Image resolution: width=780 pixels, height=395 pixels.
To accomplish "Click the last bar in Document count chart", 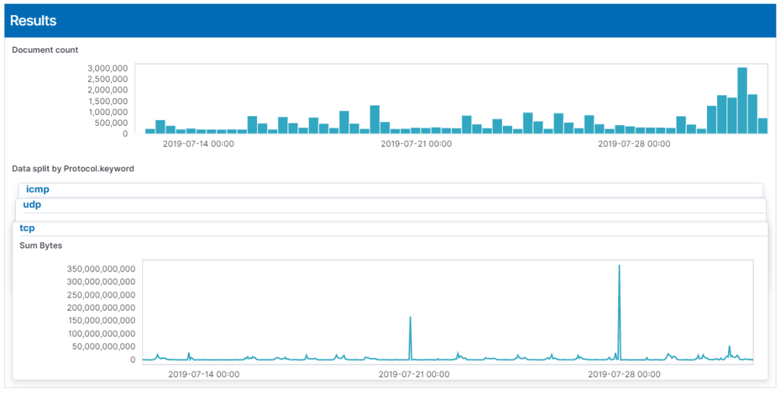I will 763,126.
